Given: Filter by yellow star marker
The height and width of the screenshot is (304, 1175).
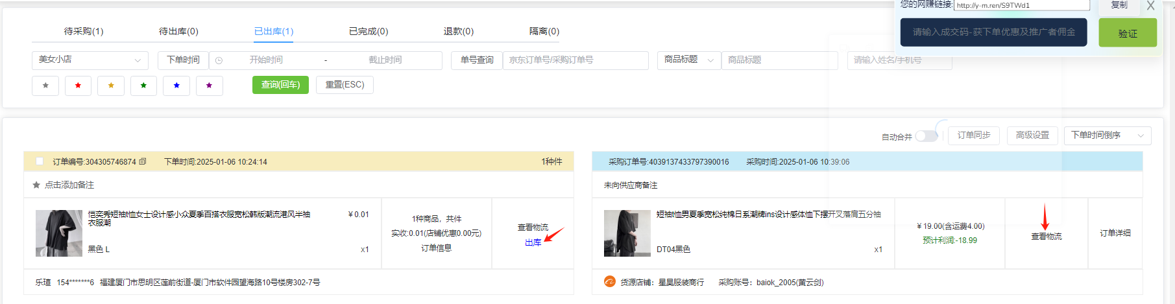Looking at the screenshot, I should 111,86.
